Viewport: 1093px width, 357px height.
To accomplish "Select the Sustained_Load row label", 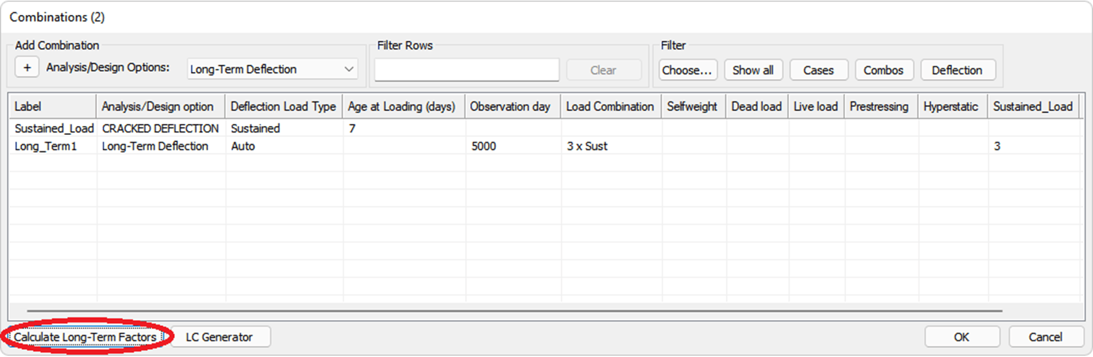I will 54,129.
